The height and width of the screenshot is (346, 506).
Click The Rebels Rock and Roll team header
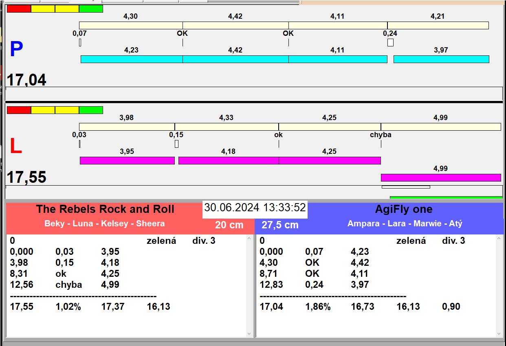pos(105,209)
